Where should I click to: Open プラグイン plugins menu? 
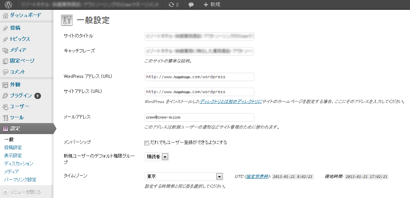[21, 96]
